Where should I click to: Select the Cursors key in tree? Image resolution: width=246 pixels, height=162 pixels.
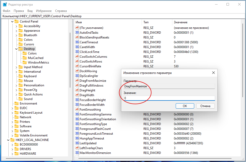click(29, 44)
